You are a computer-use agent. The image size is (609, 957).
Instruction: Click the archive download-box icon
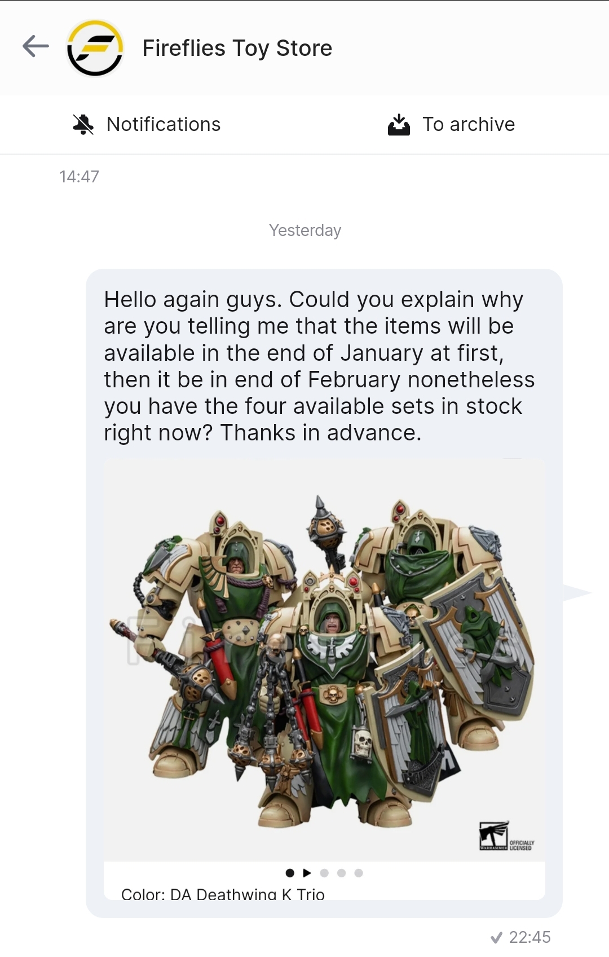[399, 124]
